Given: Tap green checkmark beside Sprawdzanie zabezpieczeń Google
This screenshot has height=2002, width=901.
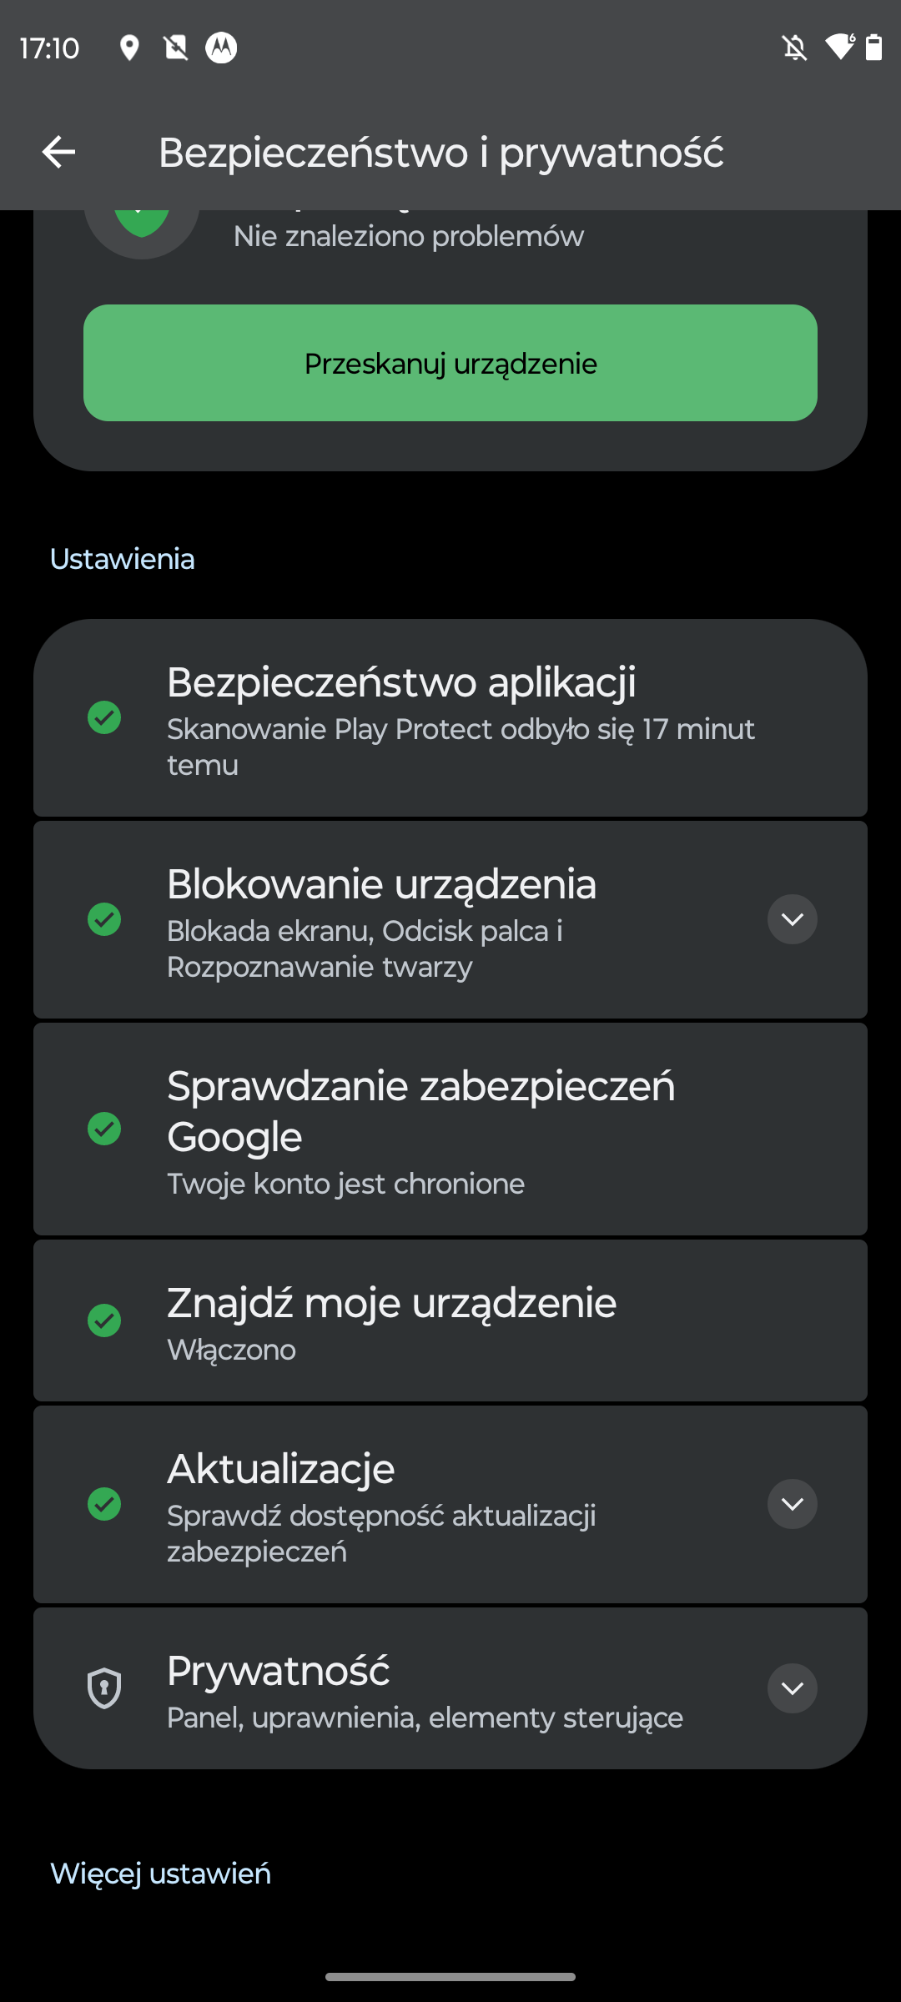Looking at the screenshot, I should 104,1129.
